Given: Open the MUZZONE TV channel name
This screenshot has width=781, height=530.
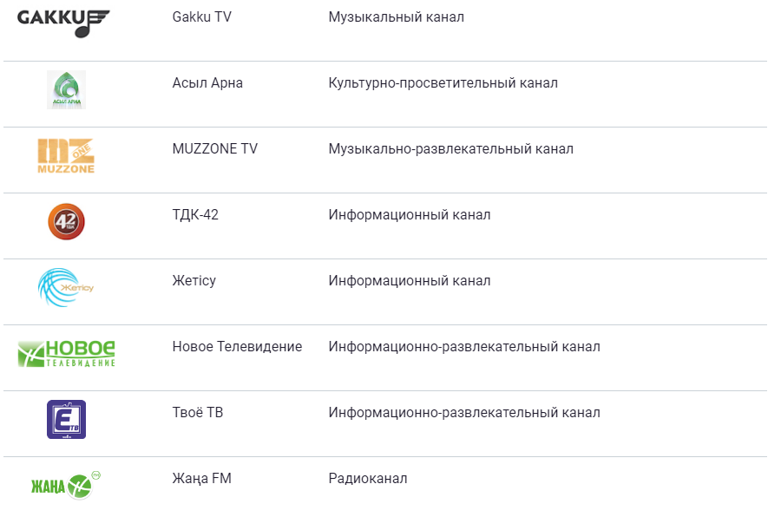Looking at the screenshot, I should tap(215, 149).
